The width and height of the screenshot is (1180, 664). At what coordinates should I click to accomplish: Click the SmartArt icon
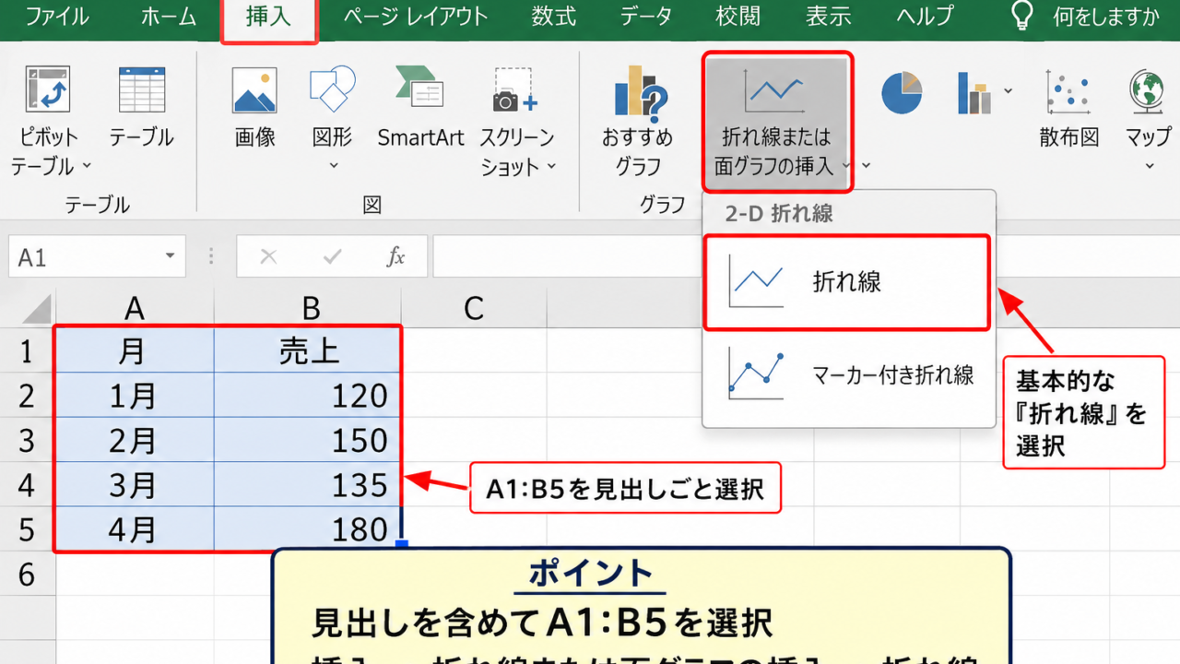click(x=420, y=89)
